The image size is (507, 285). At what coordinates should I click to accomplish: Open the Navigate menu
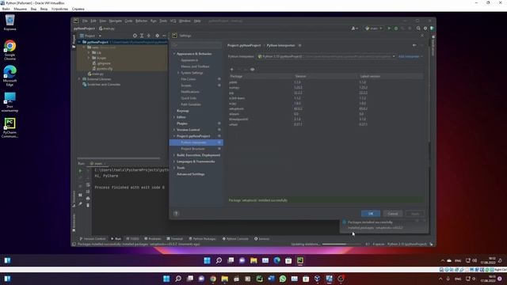[116, 21]
